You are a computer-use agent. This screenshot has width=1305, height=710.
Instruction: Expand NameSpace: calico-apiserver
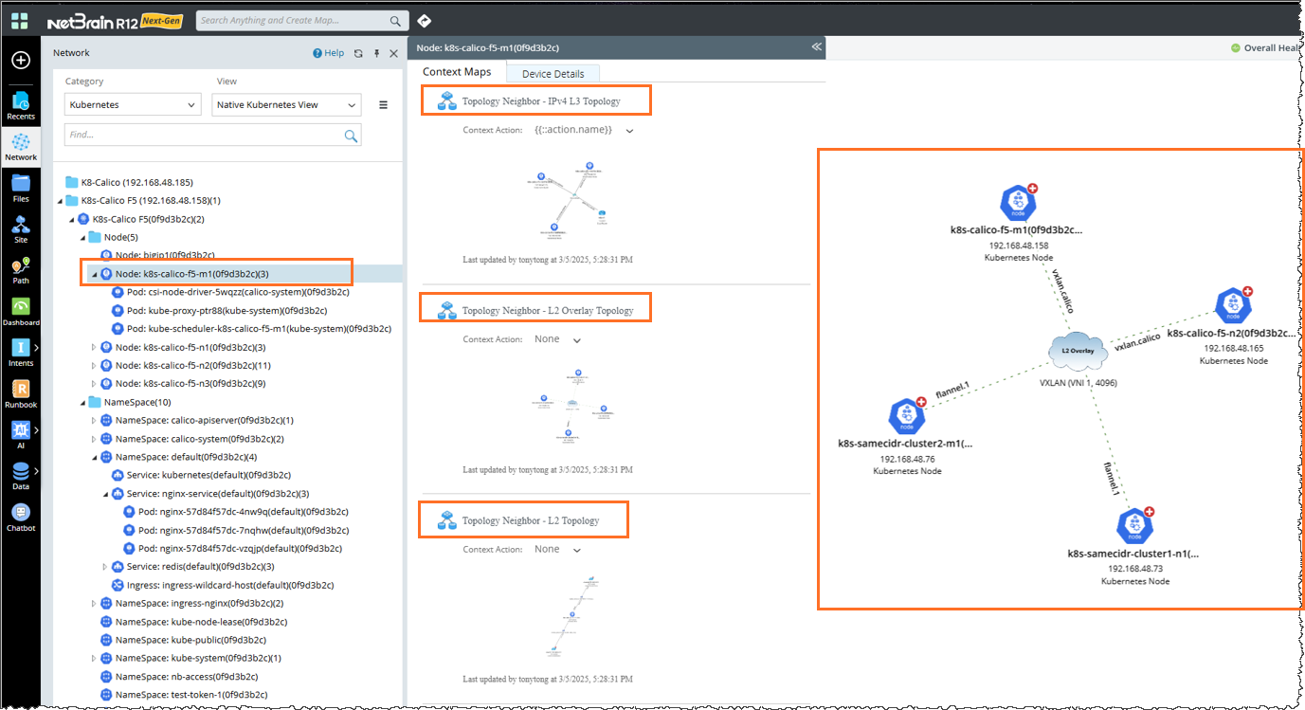click(x=94, y=420)
